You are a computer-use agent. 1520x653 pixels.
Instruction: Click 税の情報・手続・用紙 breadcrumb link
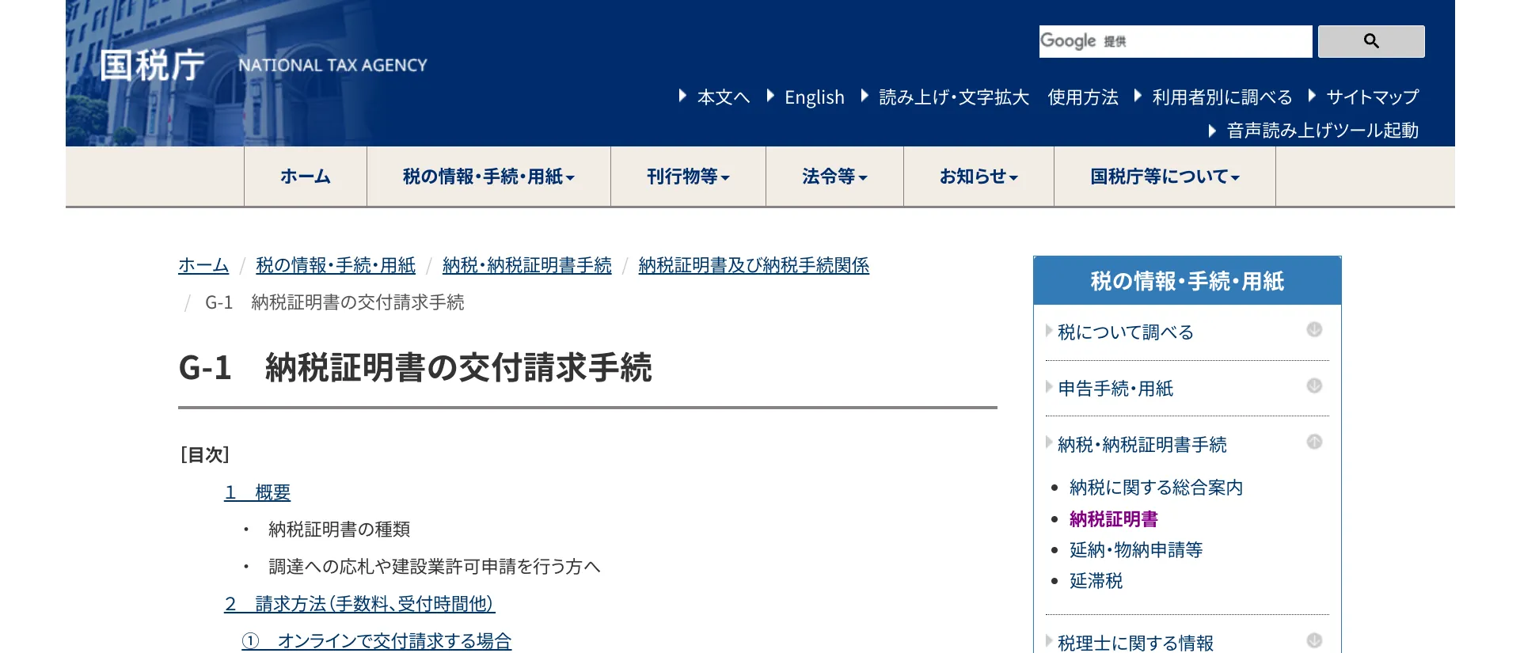(x=336, y=265)
